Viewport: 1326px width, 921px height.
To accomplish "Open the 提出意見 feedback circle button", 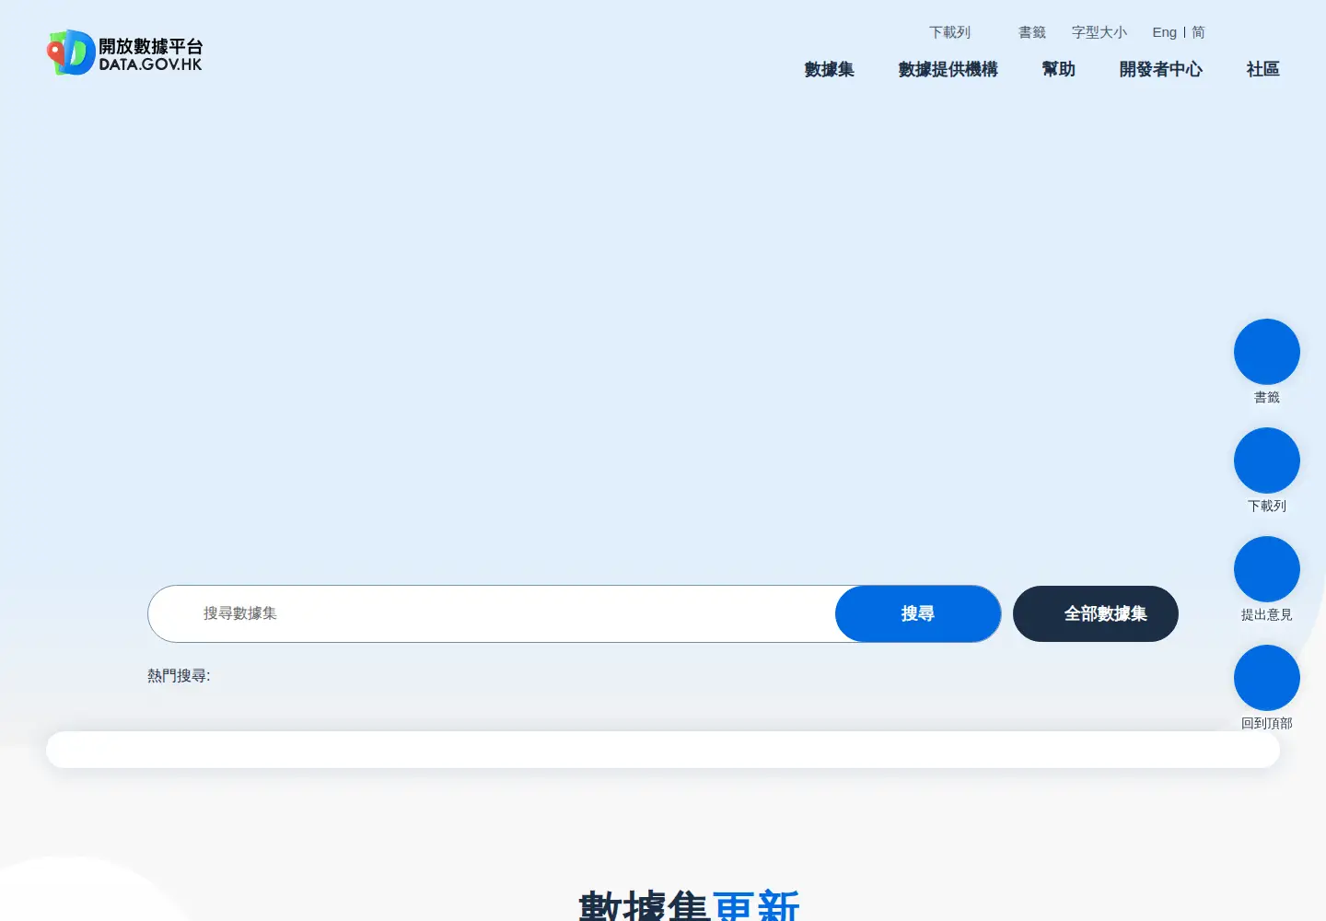I will tap(1266, 569).
